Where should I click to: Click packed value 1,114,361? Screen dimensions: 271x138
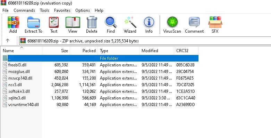pos(87,85)
